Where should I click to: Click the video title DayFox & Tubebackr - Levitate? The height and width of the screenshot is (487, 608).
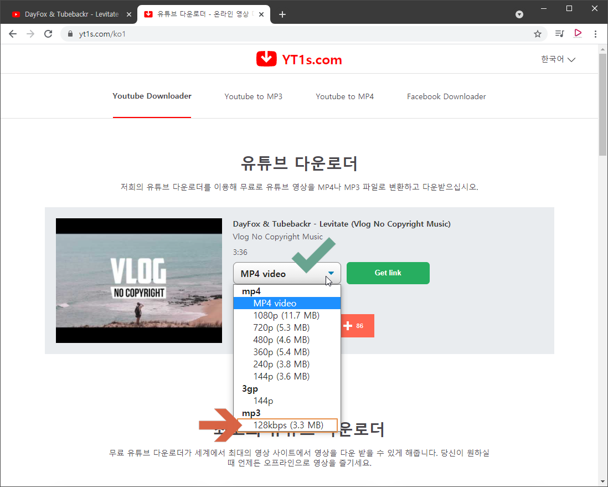(x=342, y=224)
